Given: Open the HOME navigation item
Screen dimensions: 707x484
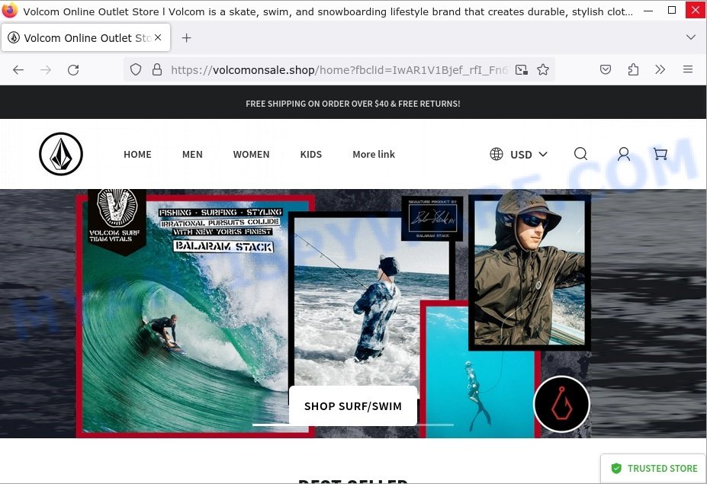Looking at the screenshot, I should pyautogui.click(x=137, y=154).
